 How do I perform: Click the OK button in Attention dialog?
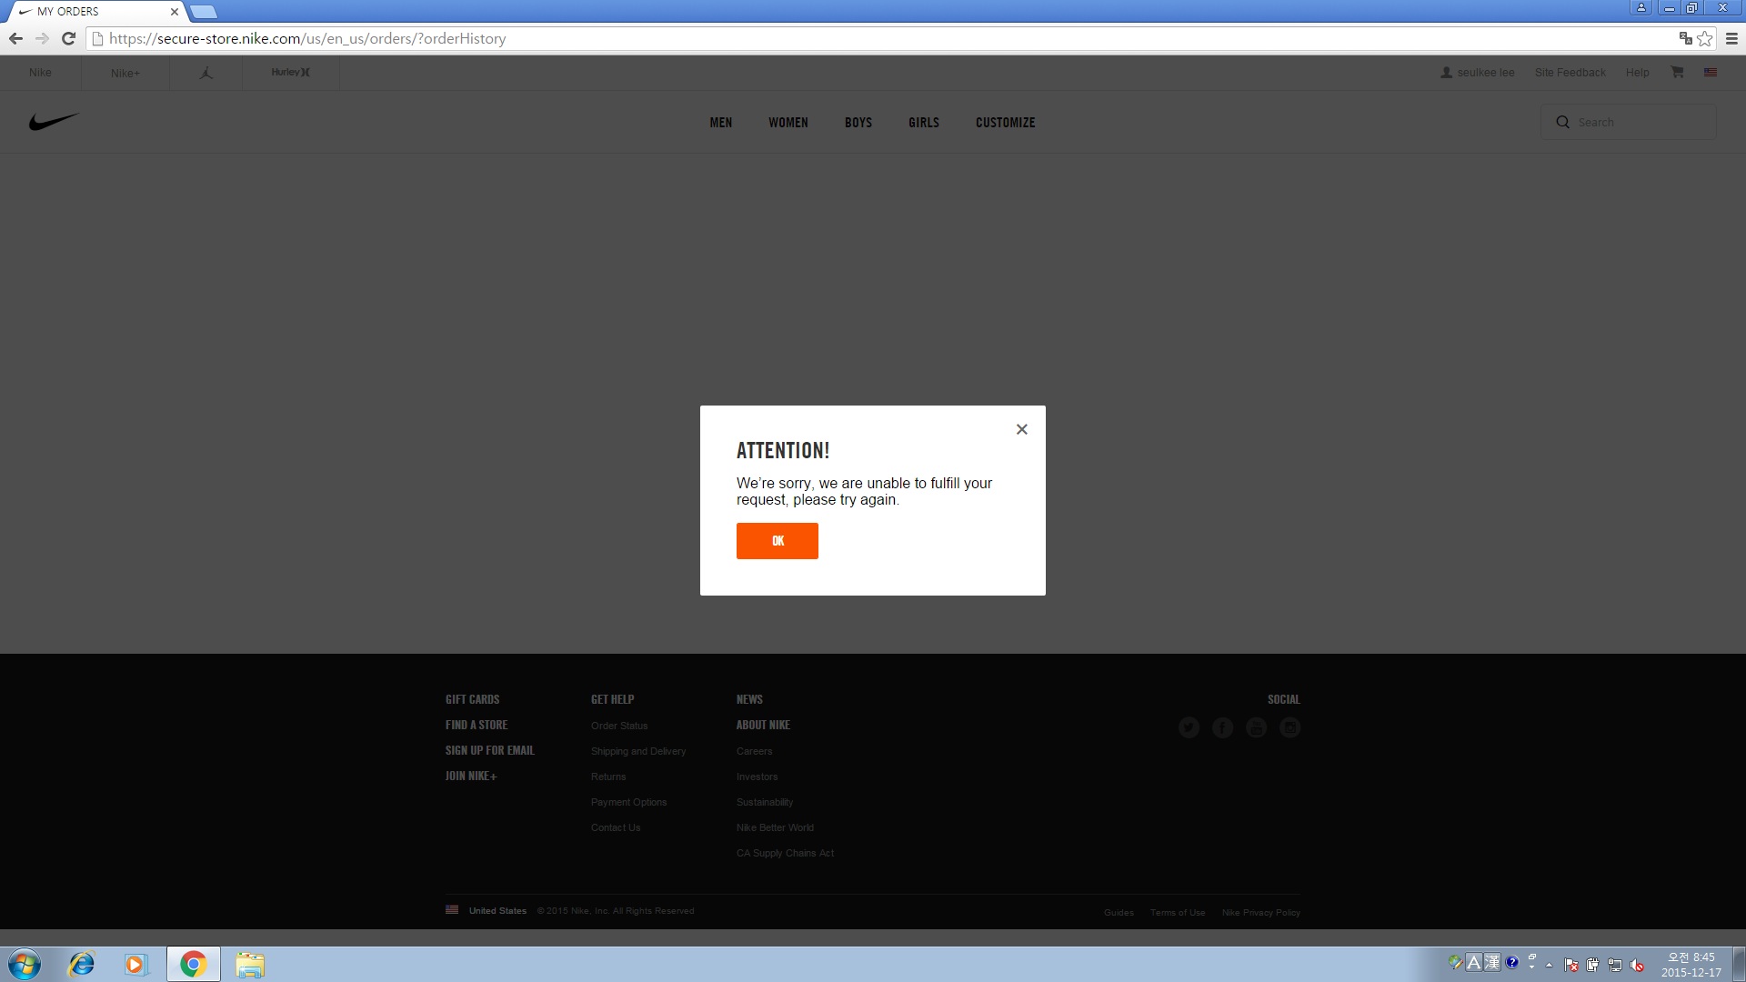777,541
